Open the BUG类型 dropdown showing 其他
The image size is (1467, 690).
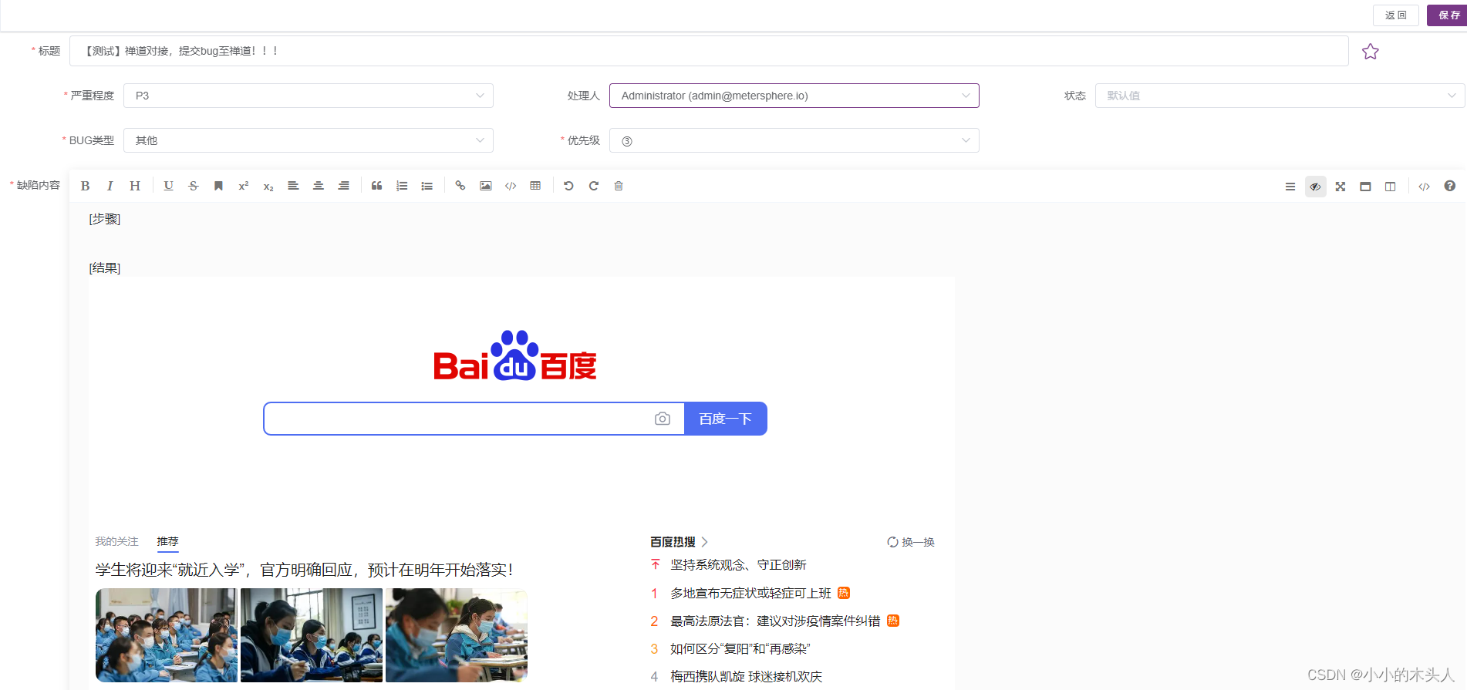pos(309,140)
